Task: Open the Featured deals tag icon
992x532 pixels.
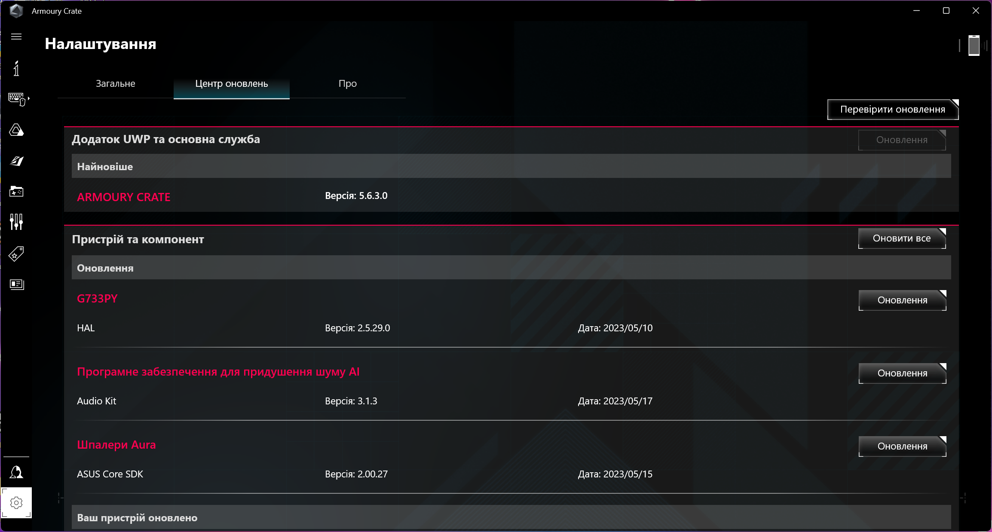Action: [x=16, y=254]
